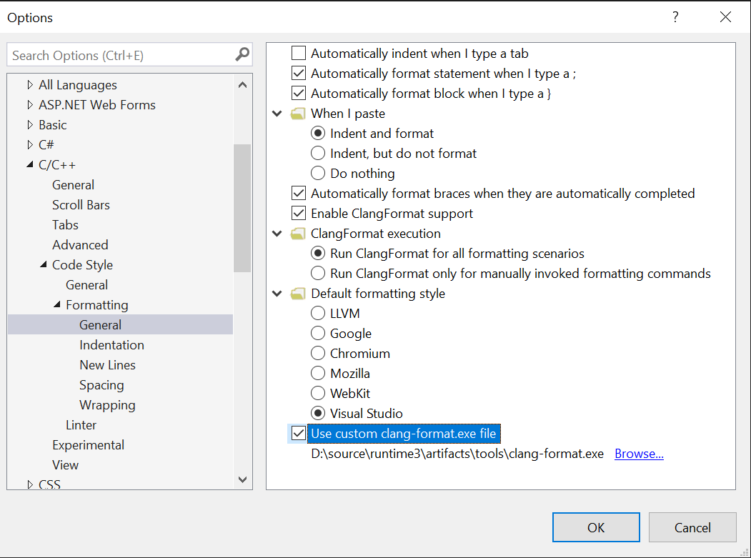751x558 pixels.
Task: Select Mozilla formatting style
Action: tap(318, 374)
